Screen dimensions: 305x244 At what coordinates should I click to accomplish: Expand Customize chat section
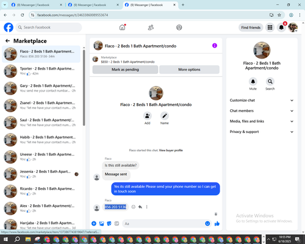(262, 100)
